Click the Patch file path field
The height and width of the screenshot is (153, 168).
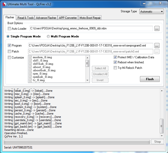[91, 52]
